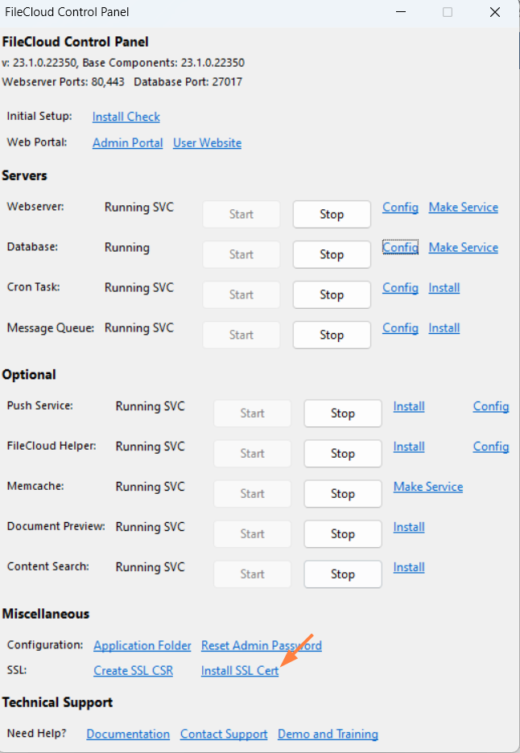Open the User Website
The height and width of the screenshot is (753, 520).
[x=207, y=142]
